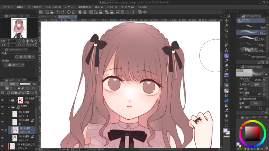Viewport: 269px width, 151px height.
Task: Open the レイヤー(L) menu
Action: point(69,7)
